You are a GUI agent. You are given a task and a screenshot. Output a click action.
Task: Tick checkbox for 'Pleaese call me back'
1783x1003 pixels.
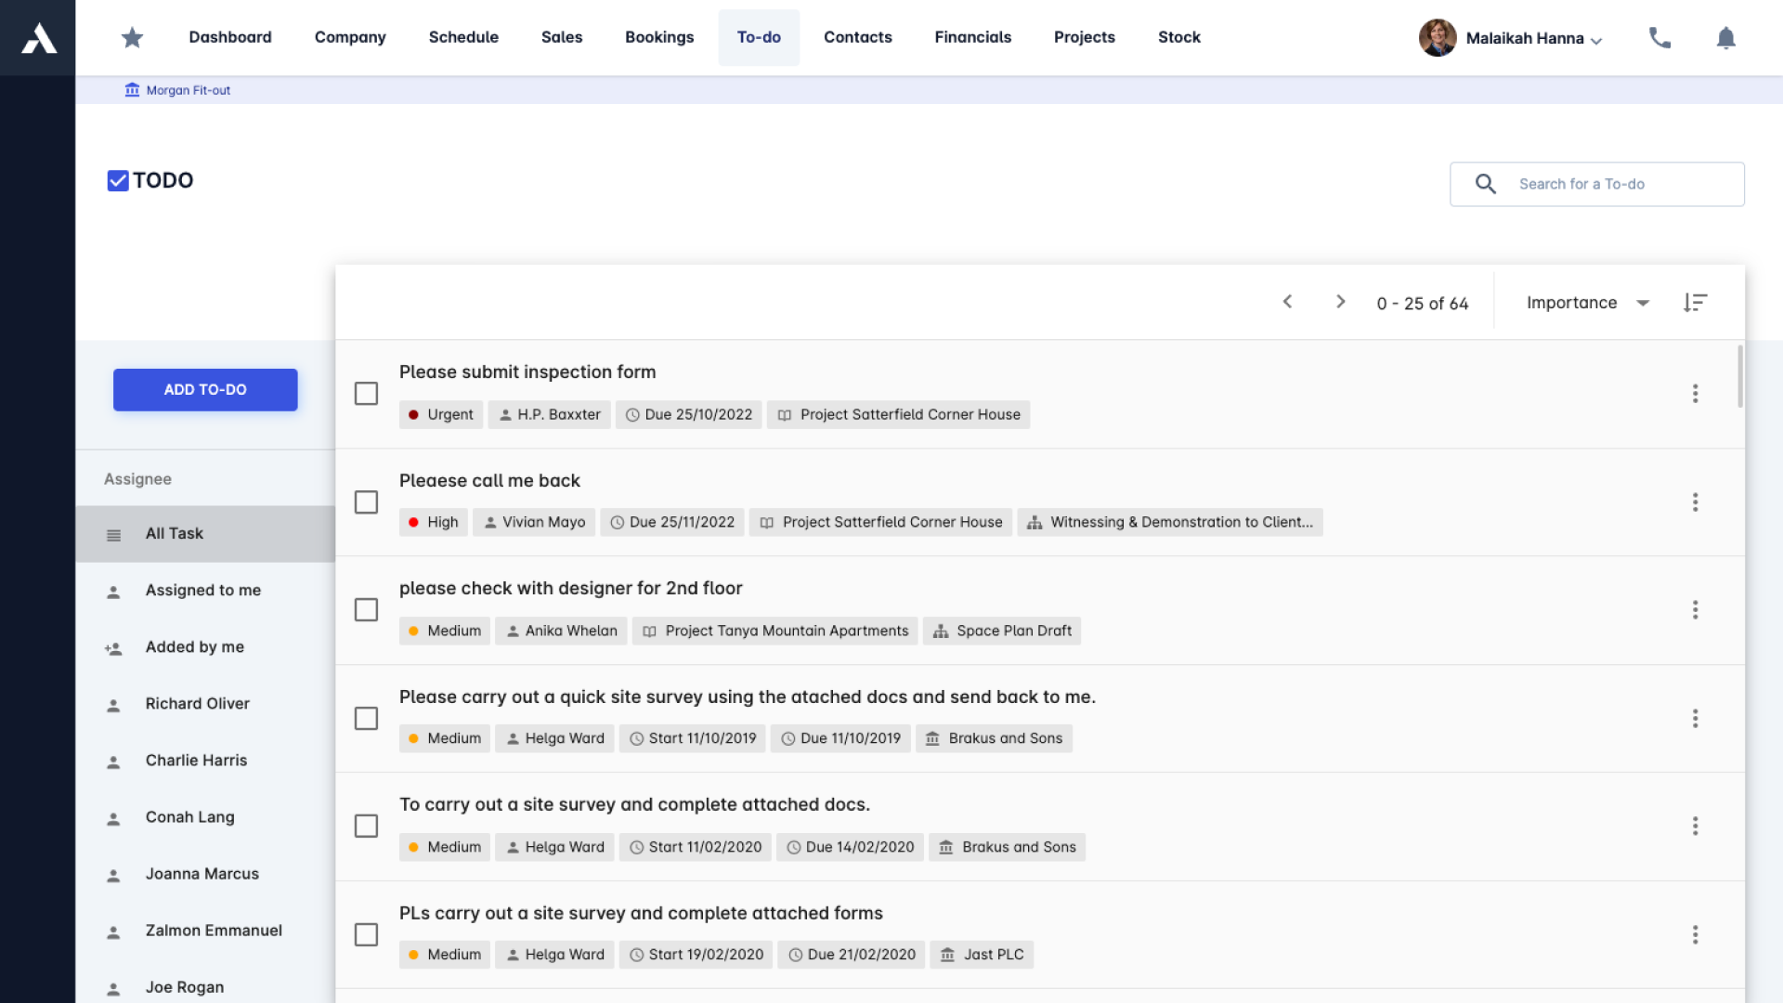(x=366, y=502)
